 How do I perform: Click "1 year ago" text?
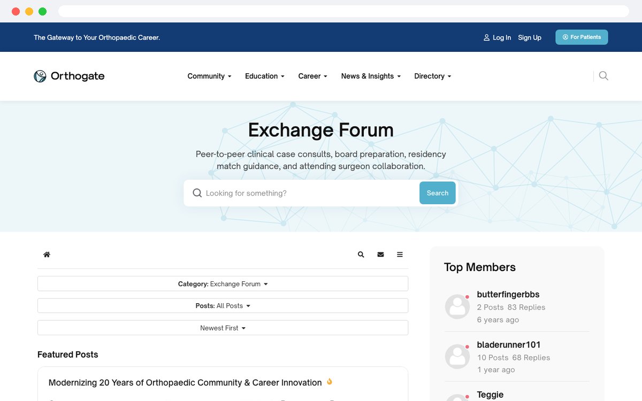coord(496,370)
